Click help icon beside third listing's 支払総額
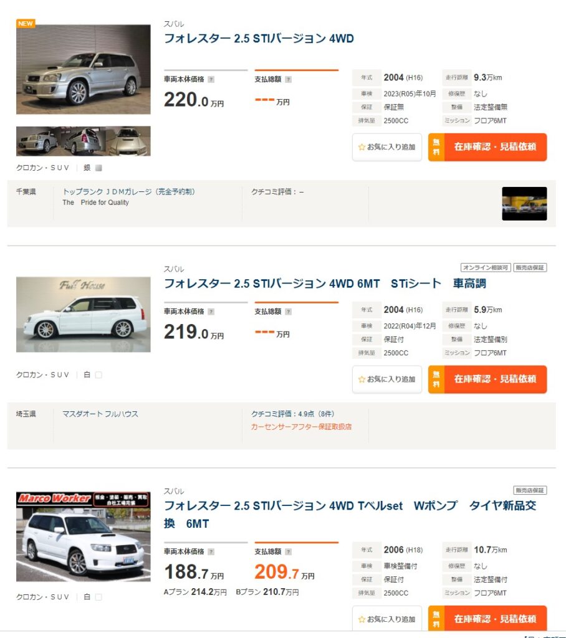 pyautogui.click(x=288, y=551)
